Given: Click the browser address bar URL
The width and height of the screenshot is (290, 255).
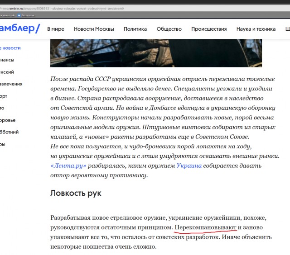Looking at the screenshot, I should click(63, 9).
